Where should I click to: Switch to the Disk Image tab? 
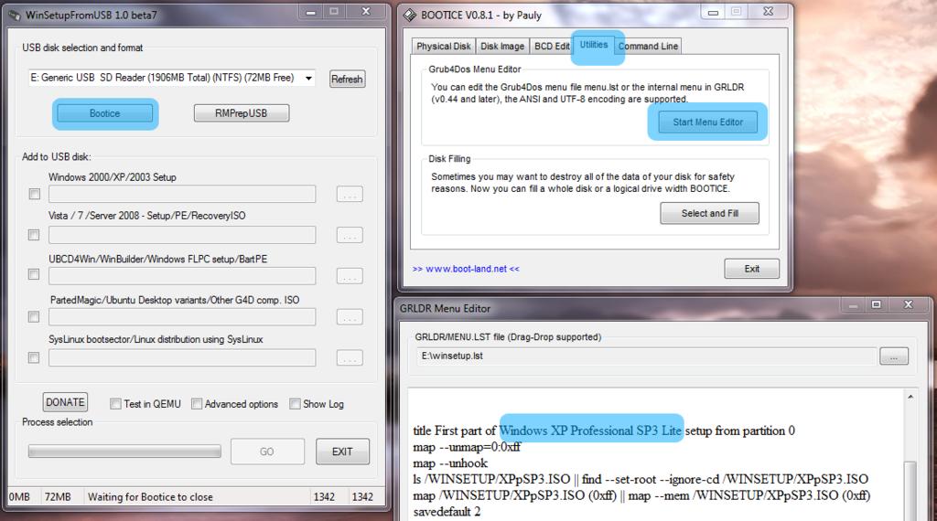502,46
